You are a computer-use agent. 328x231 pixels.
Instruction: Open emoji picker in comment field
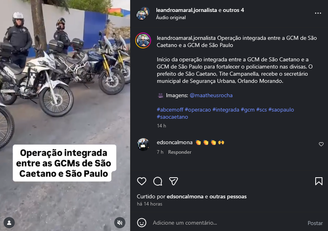coord(142,223)
